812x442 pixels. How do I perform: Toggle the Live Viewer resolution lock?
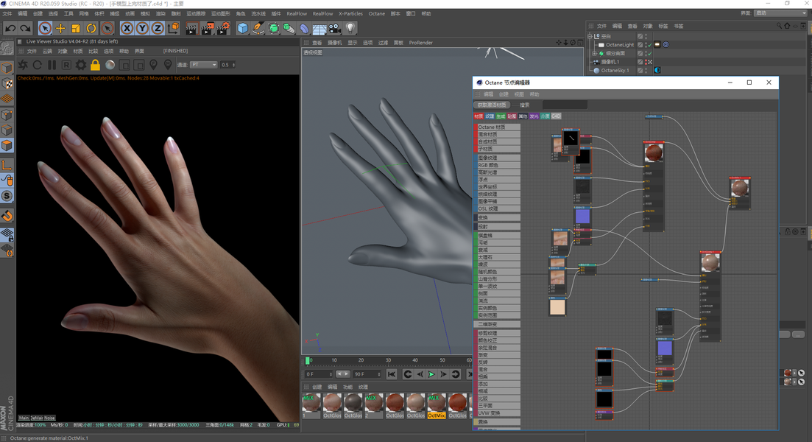[x=95, y=65]
